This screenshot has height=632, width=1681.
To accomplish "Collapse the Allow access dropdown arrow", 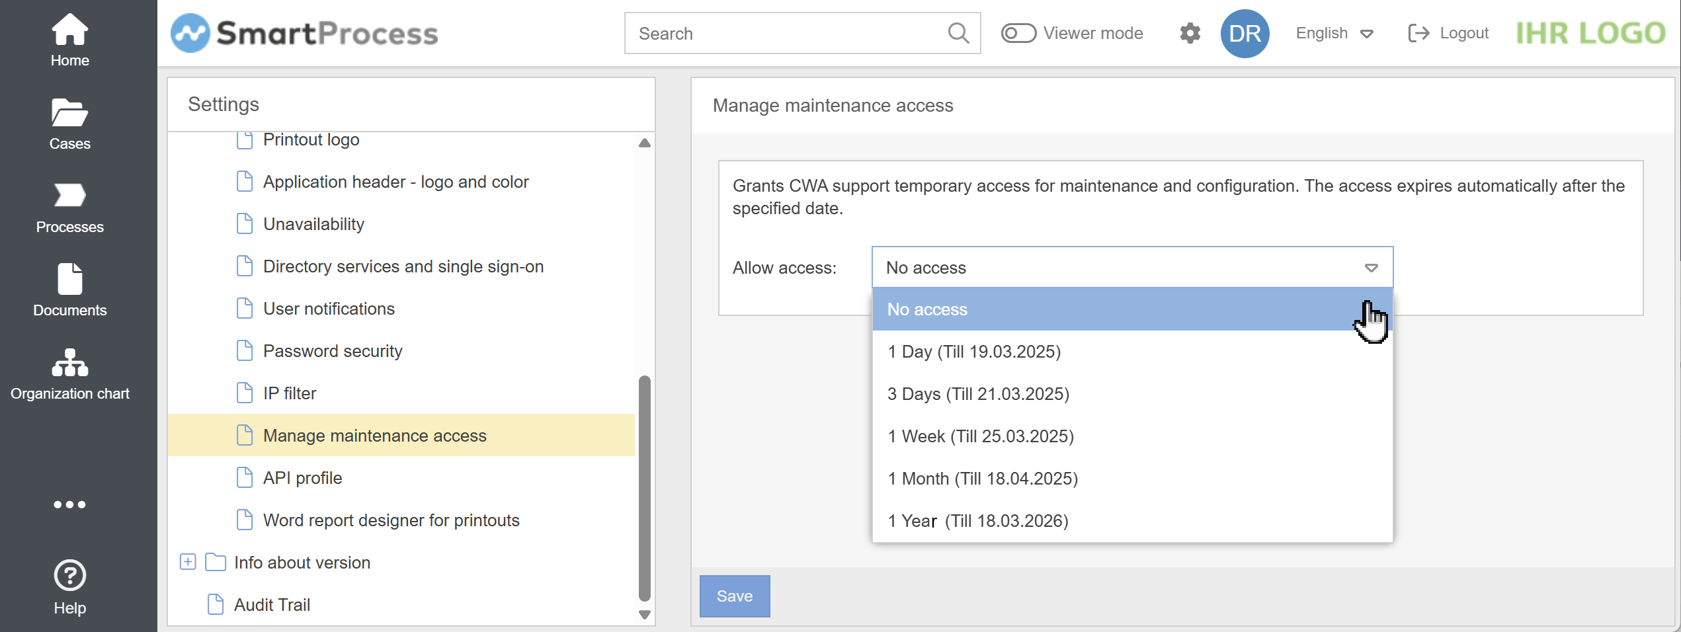I will 1371,268.
